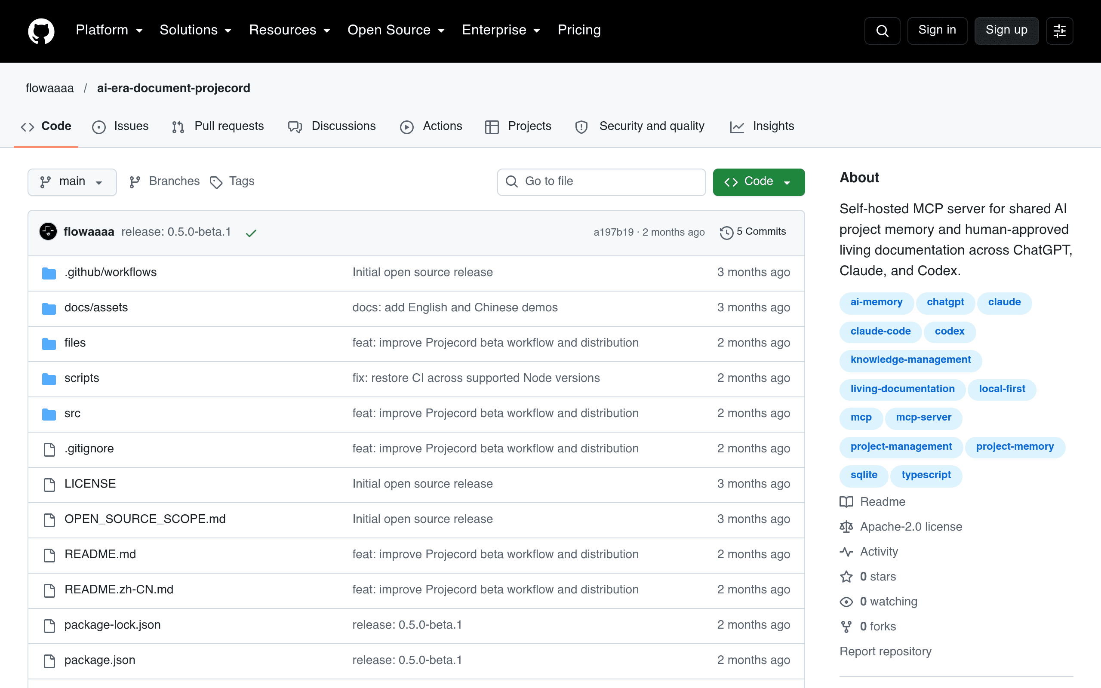Click the Report repository link
1101x688 pixels.
click(886, 651)
